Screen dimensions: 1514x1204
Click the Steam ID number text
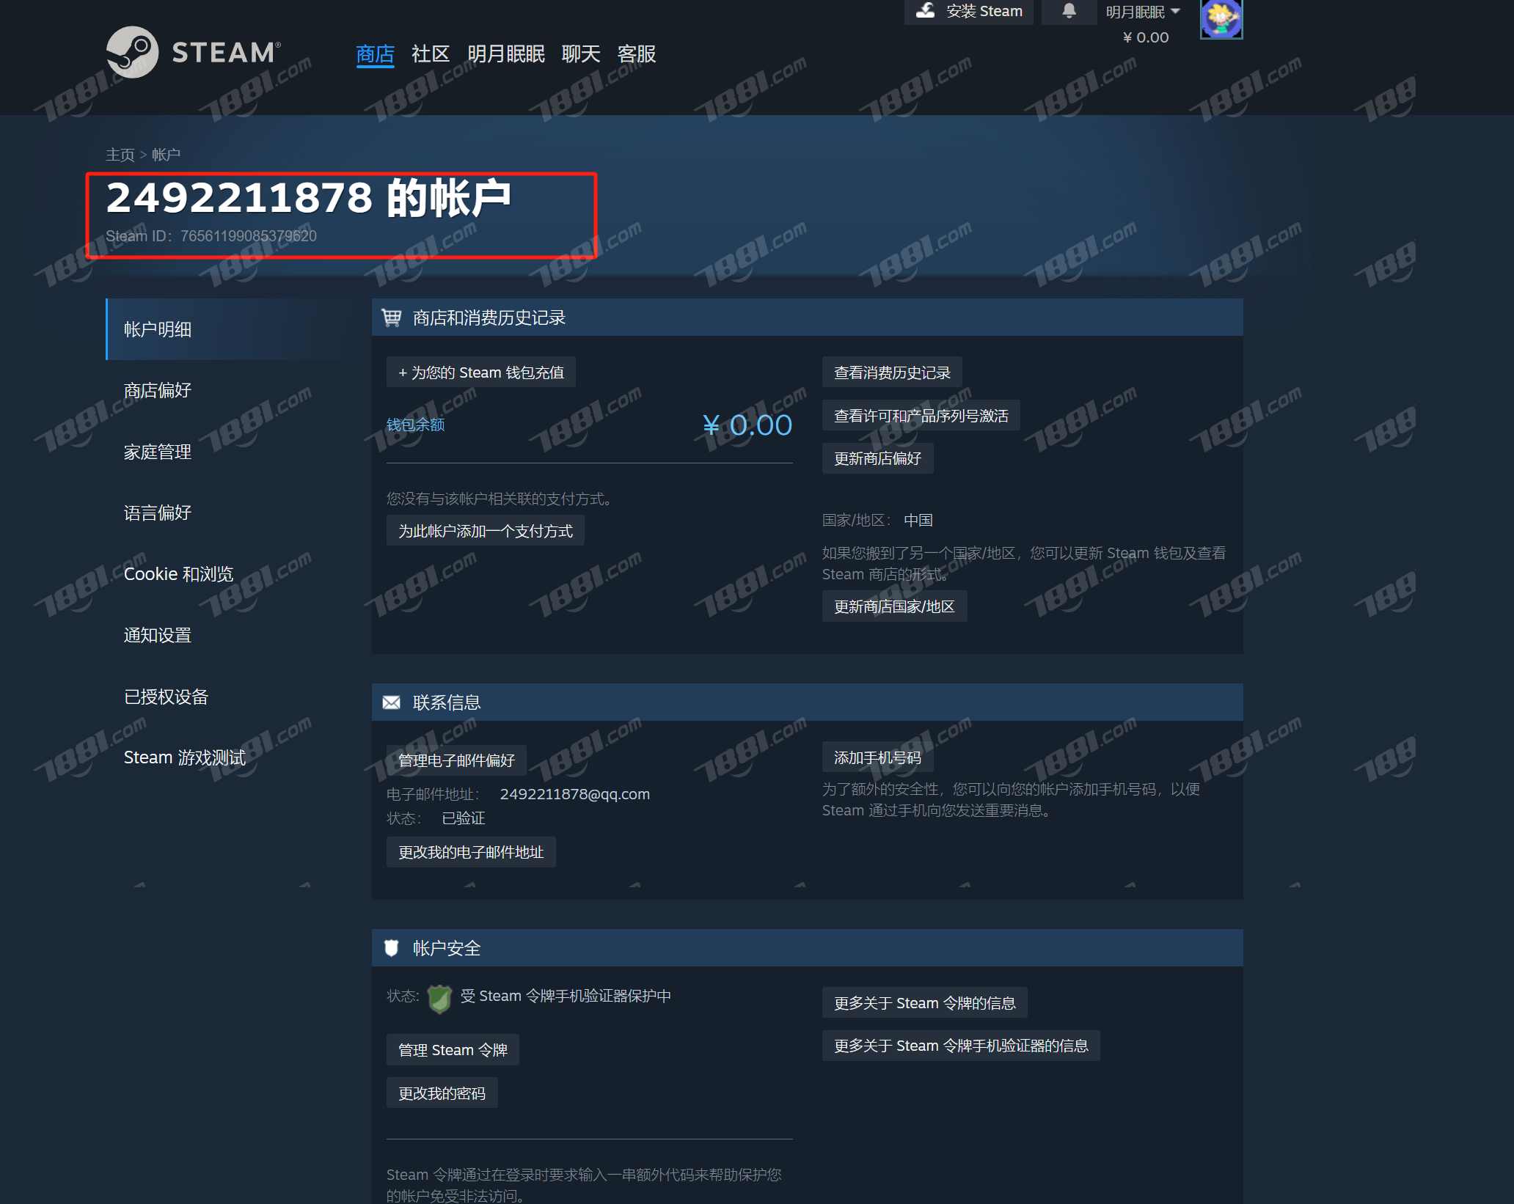249,236
